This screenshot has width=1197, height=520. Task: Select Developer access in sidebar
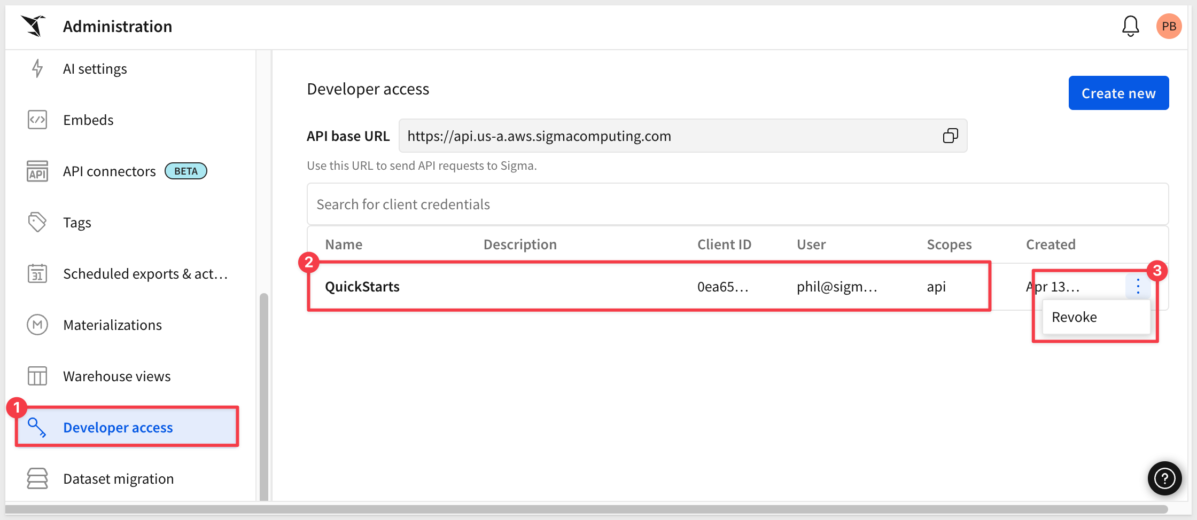click(127, 427)
